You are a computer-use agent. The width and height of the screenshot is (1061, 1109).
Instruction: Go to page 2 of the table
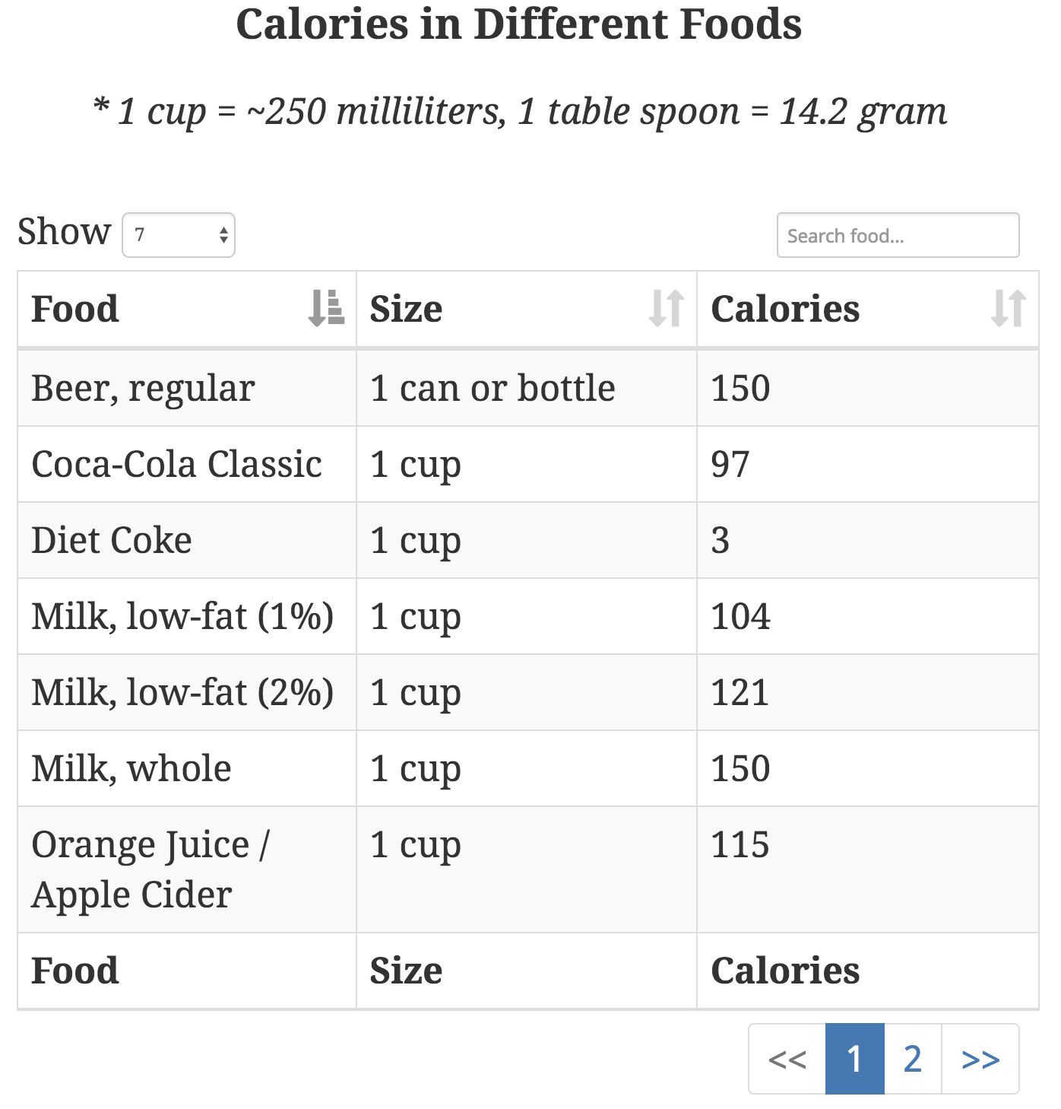coord(913,1059)
